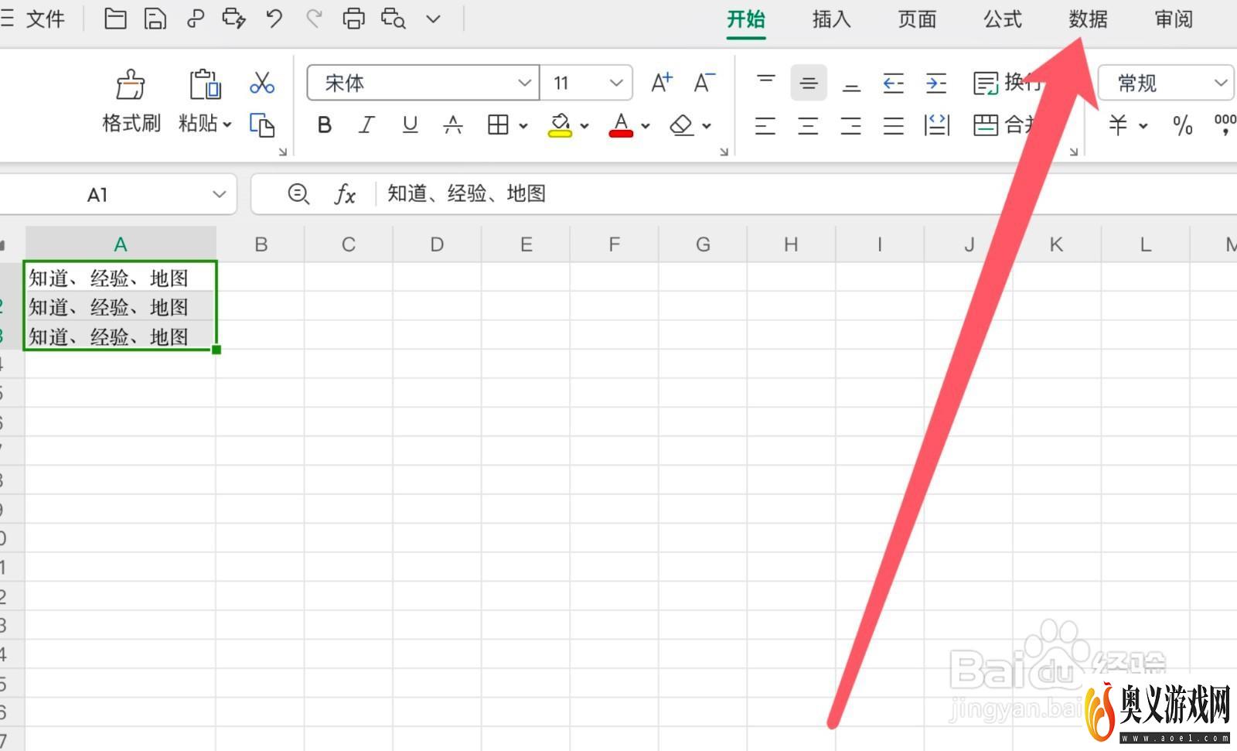Click the distributed alignment icon
The height and width of the screenshot is (751, 1237).
point(937,125)
